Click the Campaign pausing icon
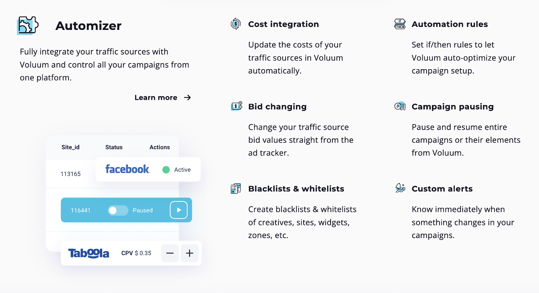 click(x=400, y=107)
